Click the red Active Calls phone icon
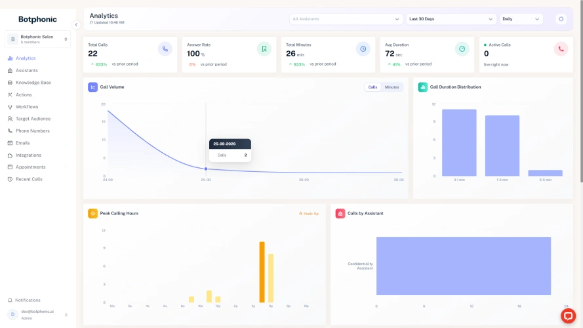 [x=561, y=49]
